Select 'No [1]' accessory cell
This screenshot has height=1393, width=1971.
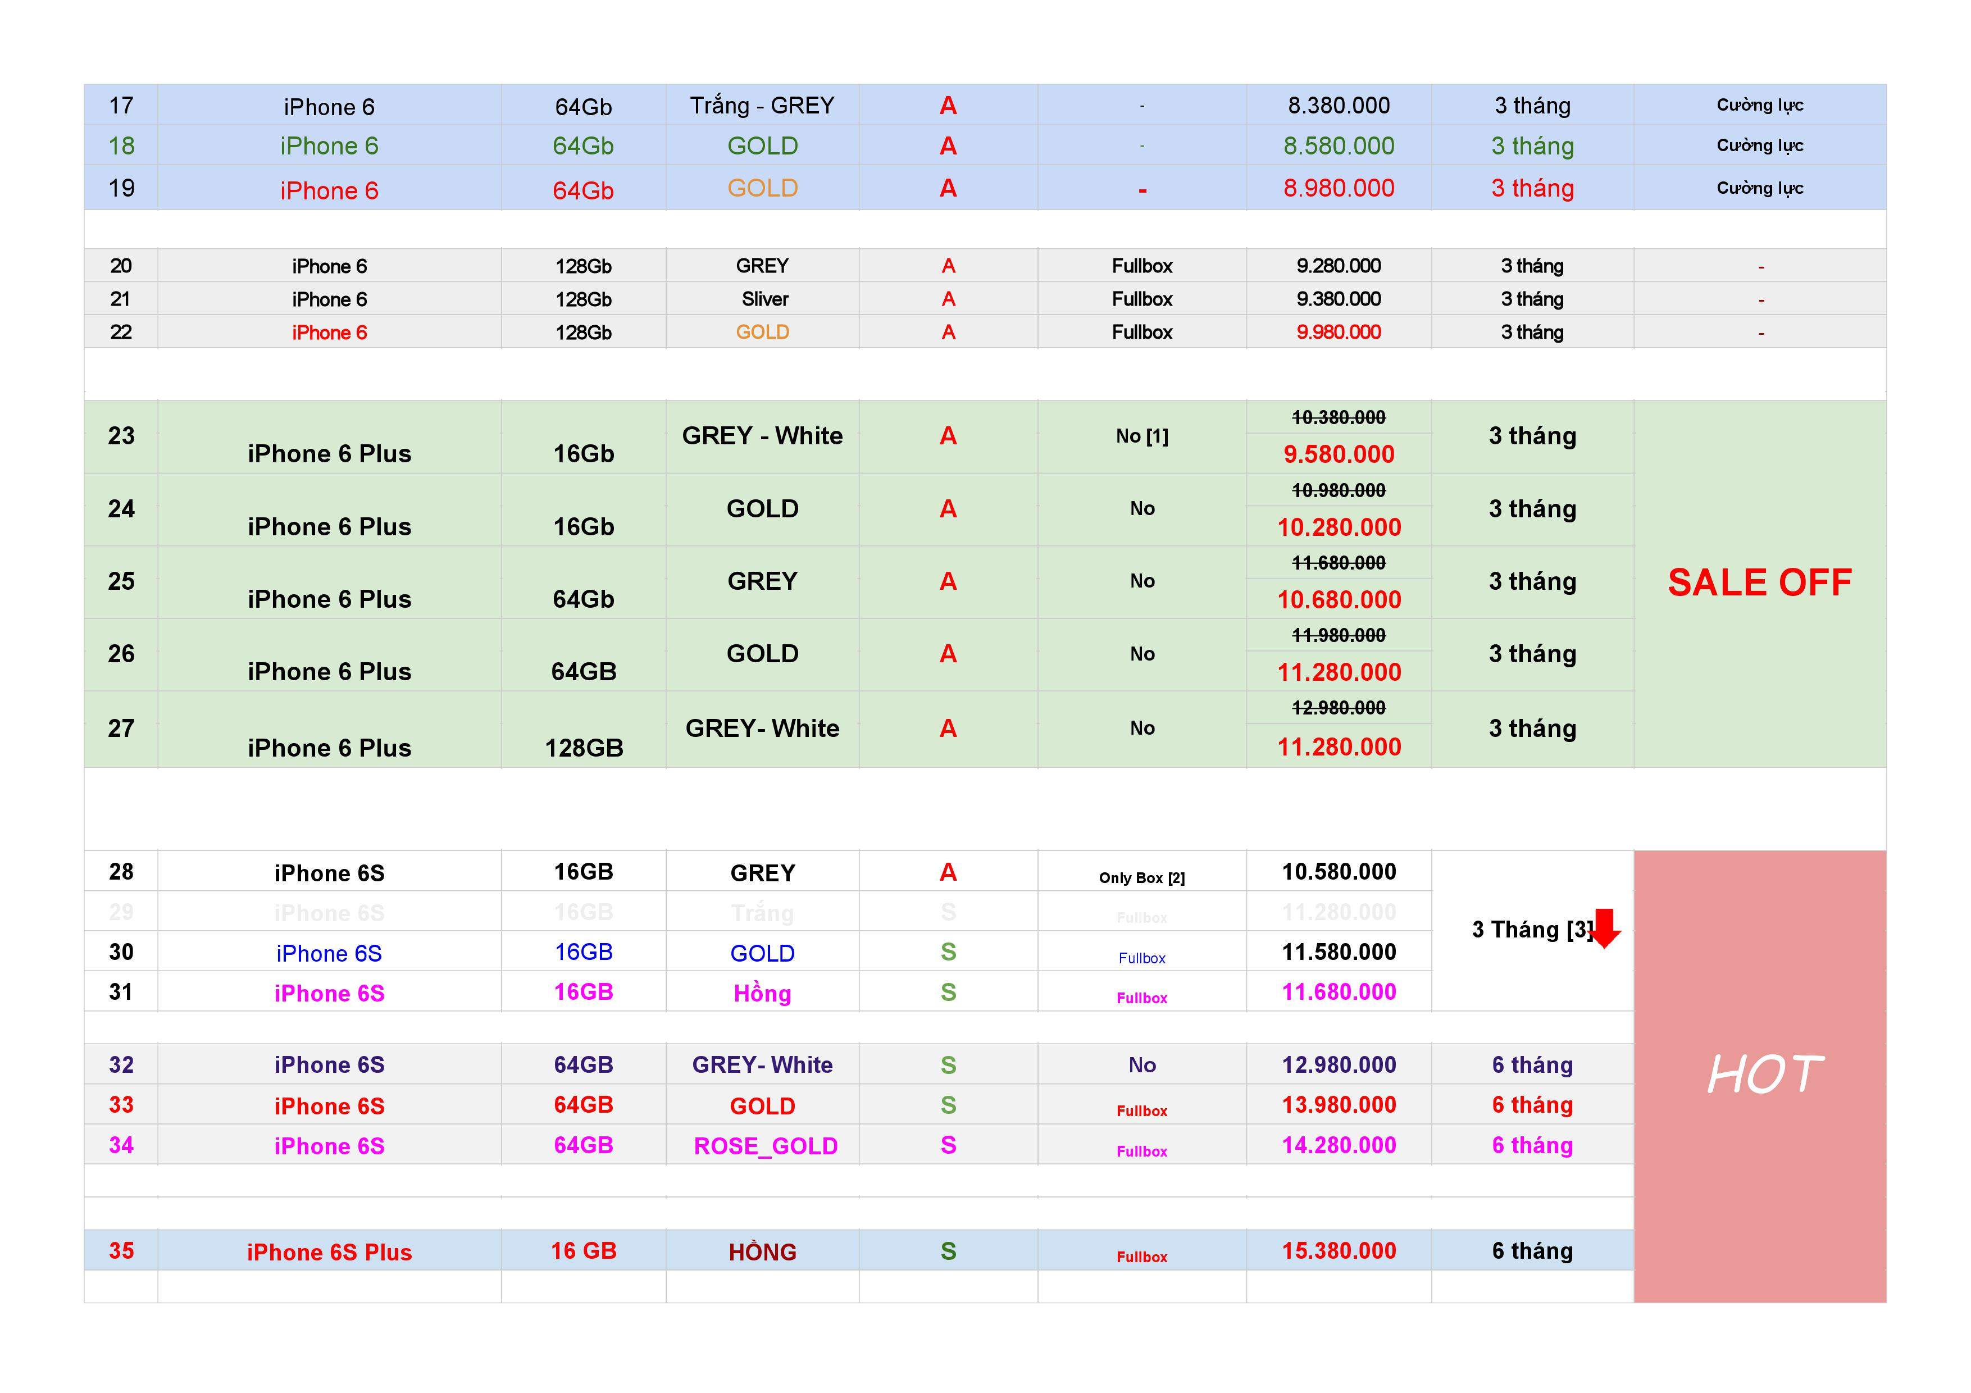coord(1142,436)
